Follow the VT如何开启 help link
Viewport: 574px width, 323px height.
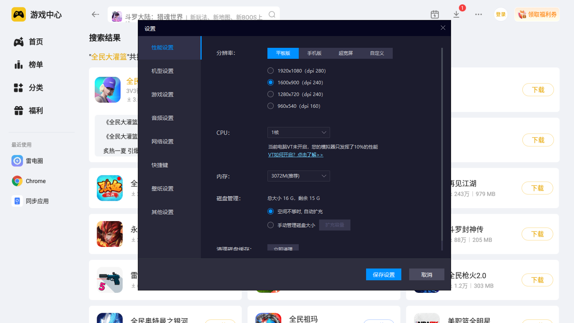coord(296,155)
